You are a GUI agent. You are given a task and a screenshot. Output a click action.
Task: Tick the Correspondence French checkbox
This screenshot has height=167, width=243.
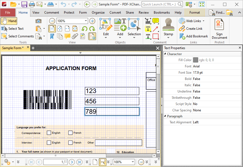pyautogui.click(x=70, y=133)
